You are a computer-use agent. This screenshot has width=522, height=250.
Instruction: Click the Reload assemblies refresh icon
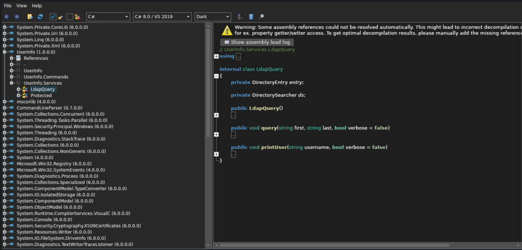coord(40,17)
